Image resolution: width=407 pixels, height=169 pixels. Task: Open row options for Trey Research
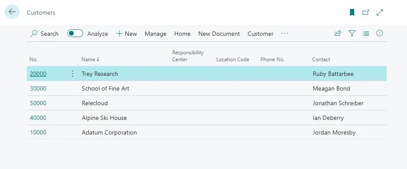[x=73, y=74]
